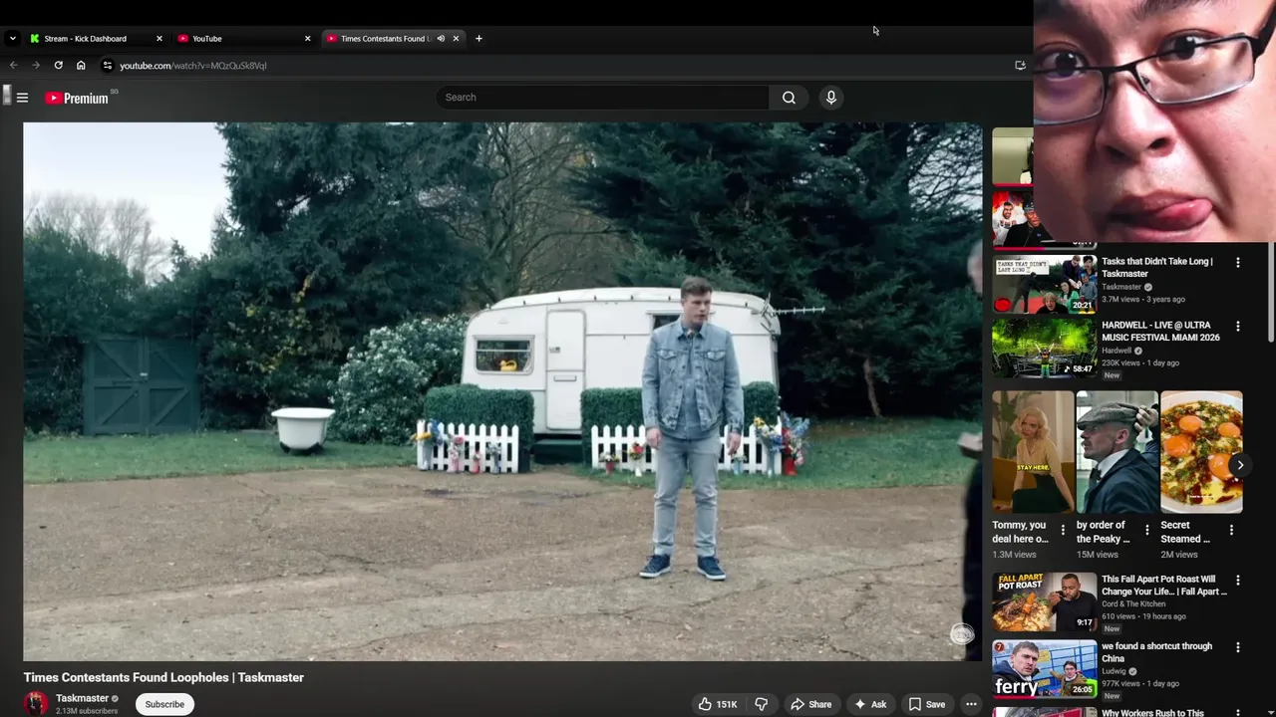Viewport: 1276px width, 717px height.
Task: Open options menu for Hardwell video
Action: point(1238,327)
